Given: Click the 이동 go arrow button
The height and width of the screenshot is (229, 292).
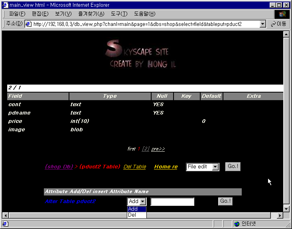Looking at the screenshot, I should [278, 24].
